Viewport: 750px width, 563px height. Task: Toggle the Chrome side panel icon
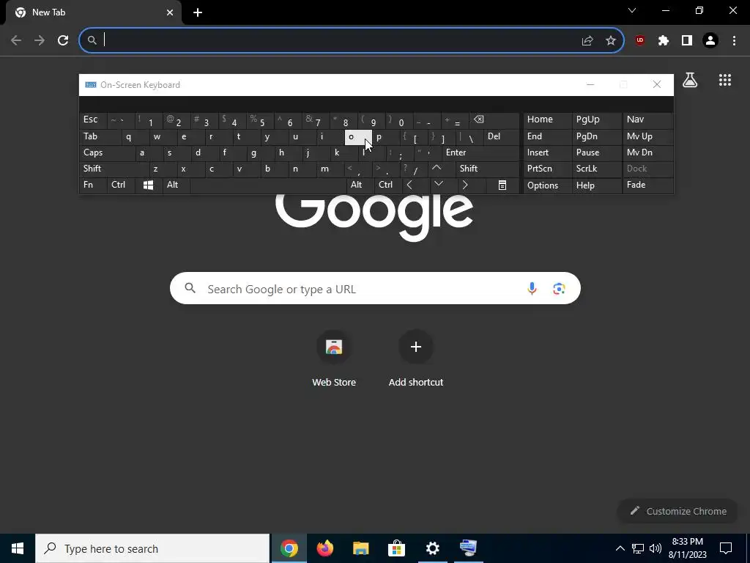coord(687,41)
